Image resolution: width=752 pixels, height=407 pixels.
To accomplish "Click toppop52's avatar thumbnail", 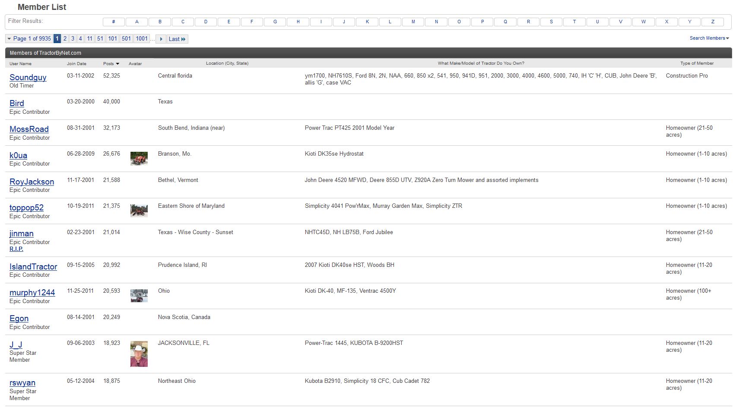I will (x=139, y=210).
